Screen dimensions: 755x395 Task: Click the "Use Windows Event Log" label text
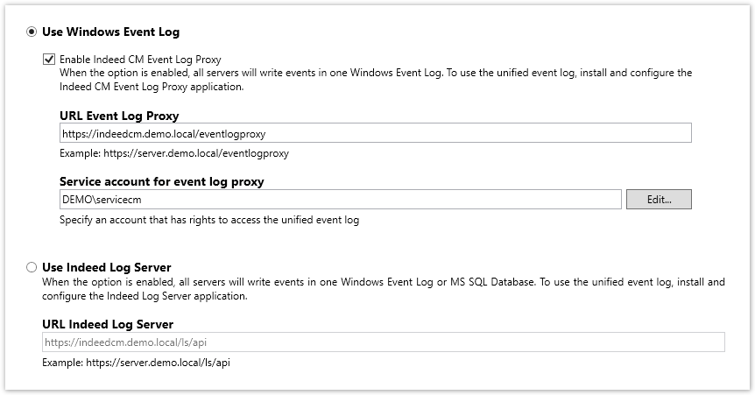110,32
